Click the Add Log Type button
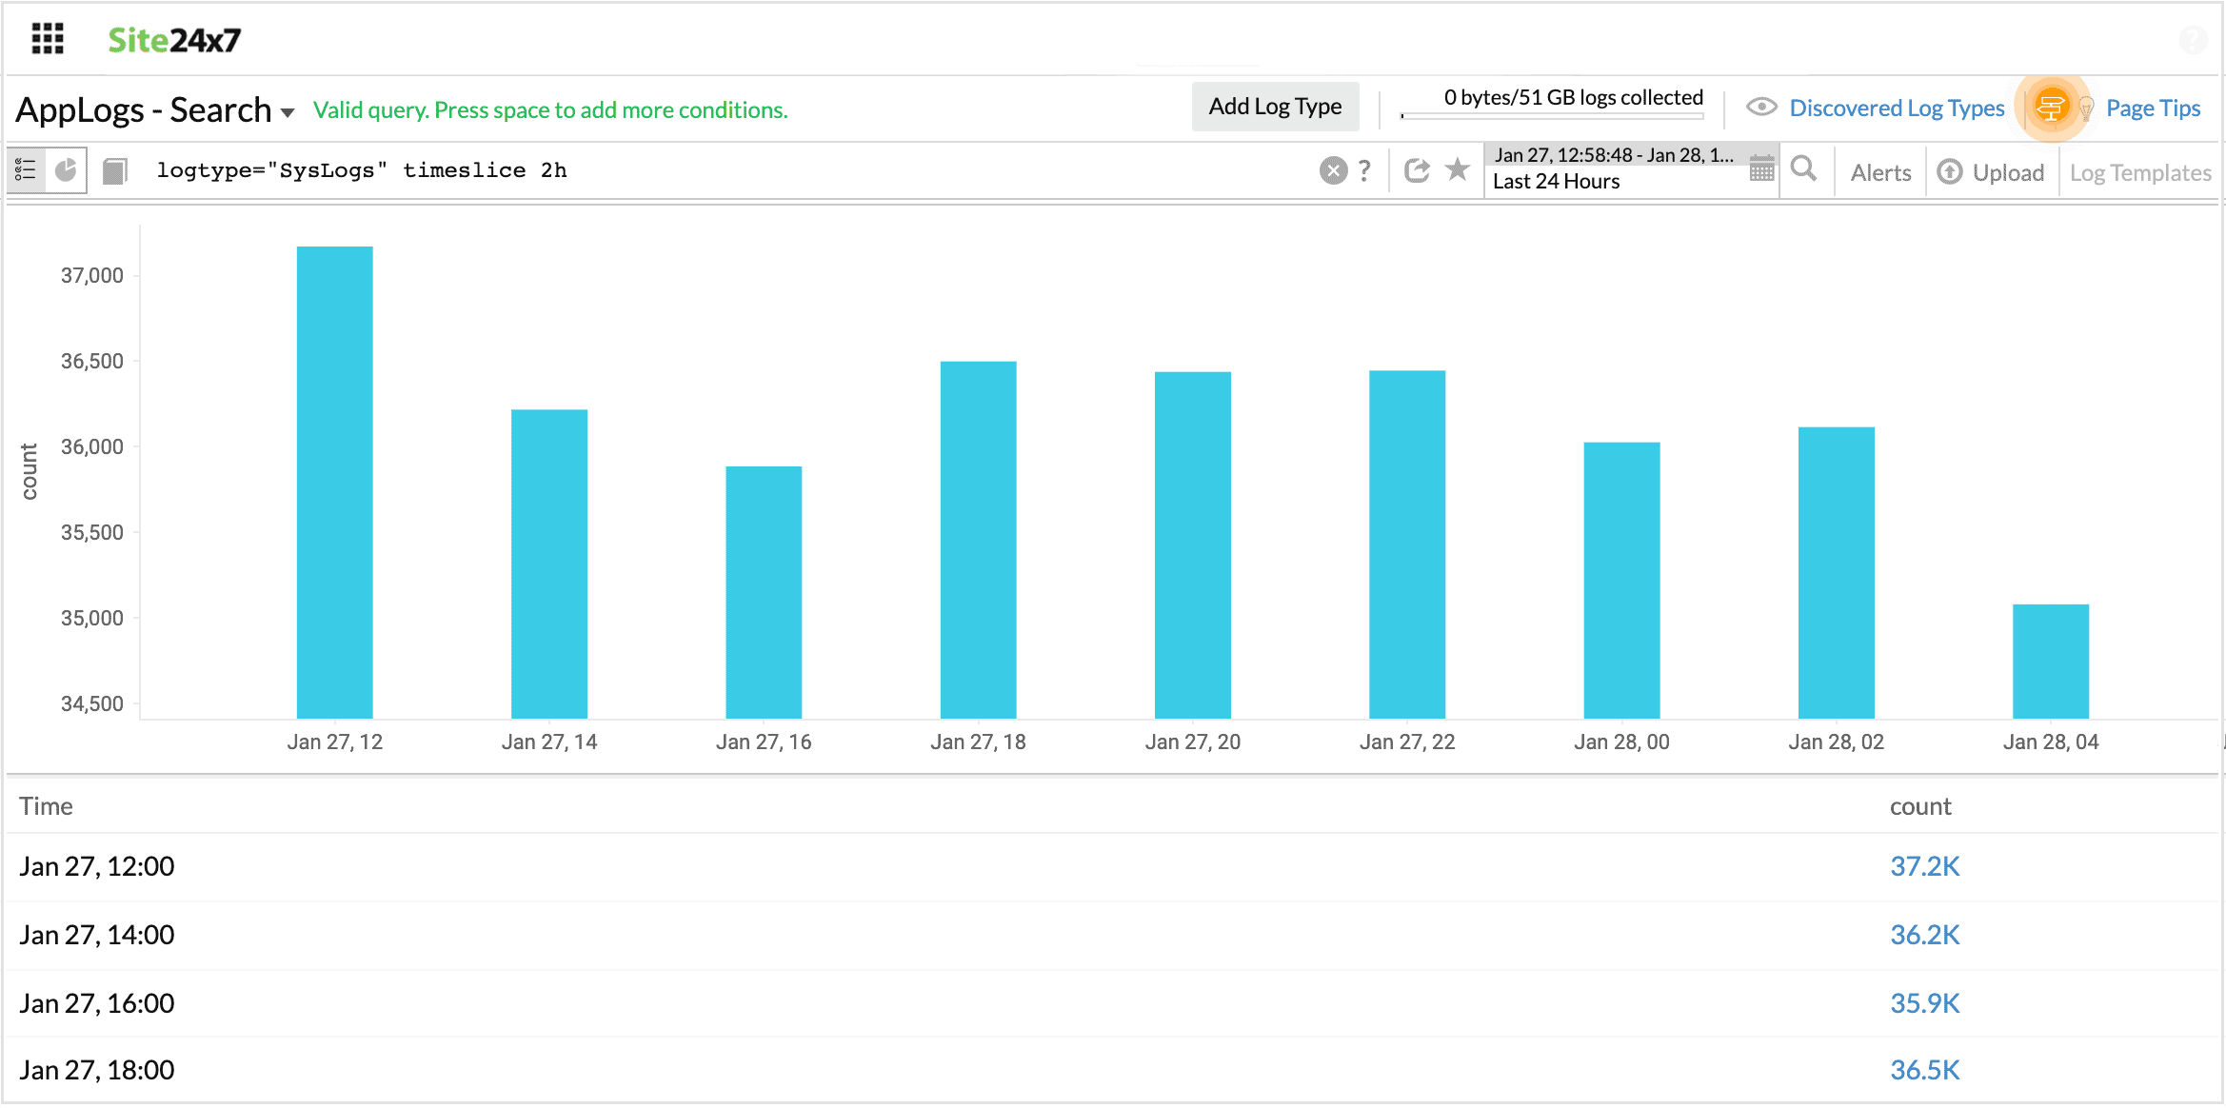 pyautogui.click(x=1275, y=107)
